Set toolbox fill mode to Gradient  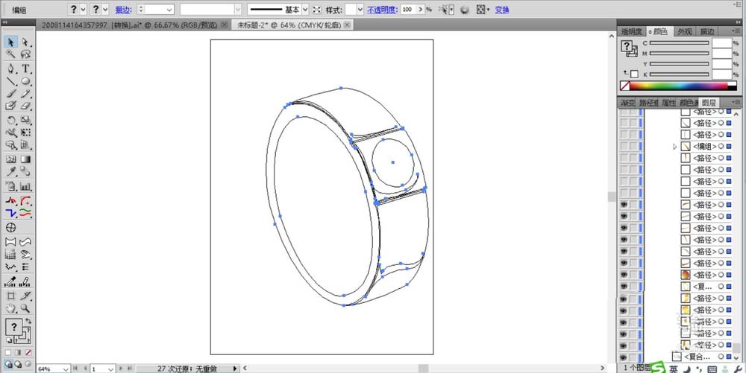point(18,353)
